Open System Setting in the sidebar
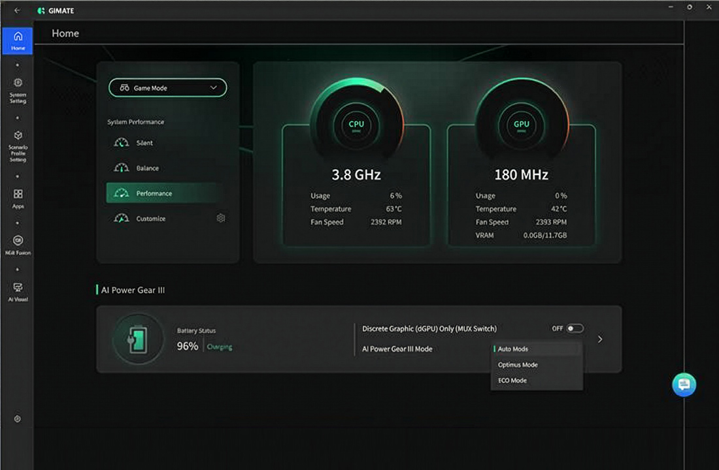The height and width of the screenshot is (470, 719). 18,90
